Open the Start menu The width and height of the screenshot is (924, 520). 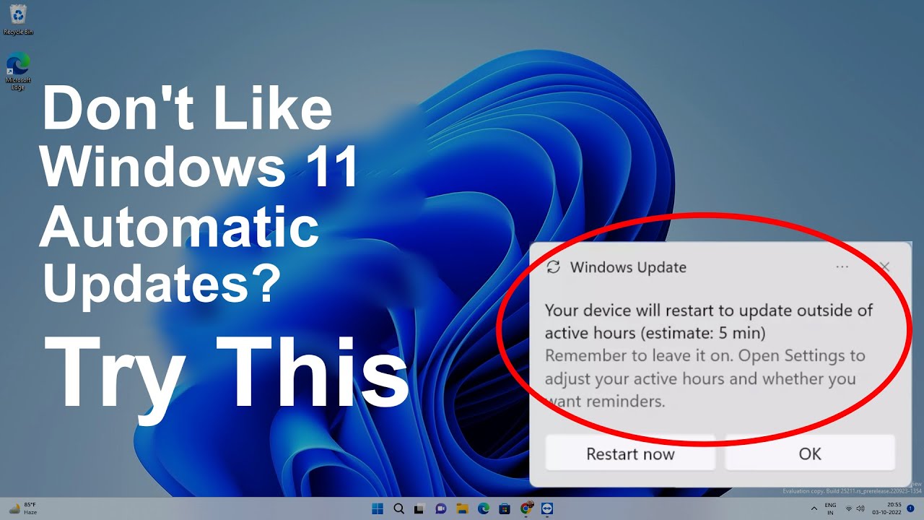(x=378, y=508)
